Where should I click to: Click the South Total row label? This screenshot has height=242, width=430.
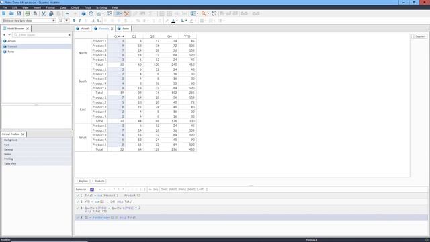click(99, 93)
